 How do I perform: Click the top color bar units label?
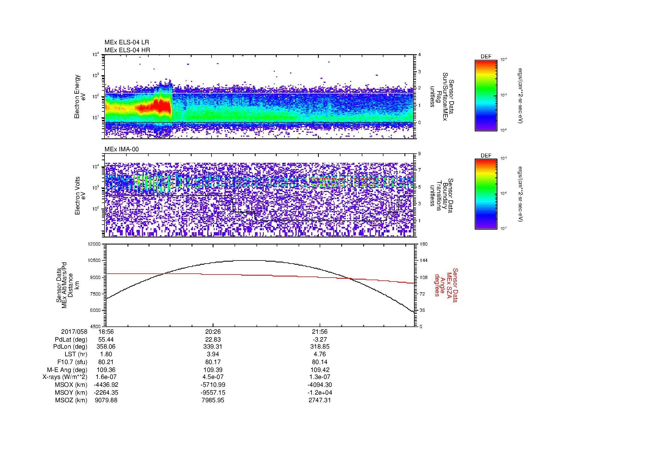point(520,96)
